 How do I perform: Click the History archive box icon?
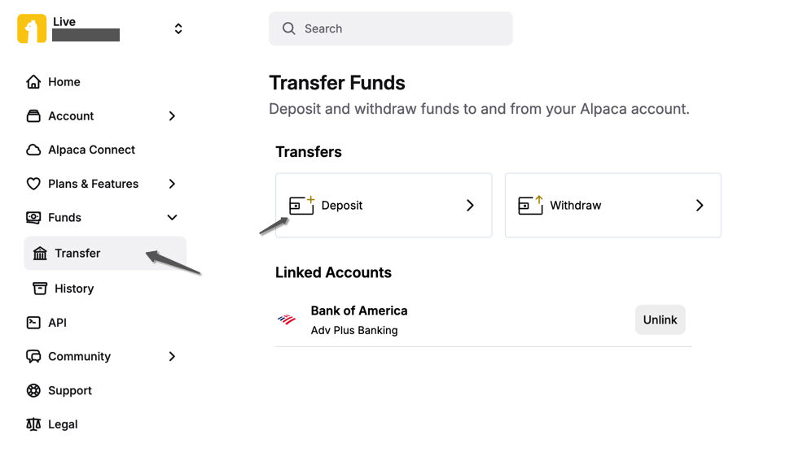(40, 289)
